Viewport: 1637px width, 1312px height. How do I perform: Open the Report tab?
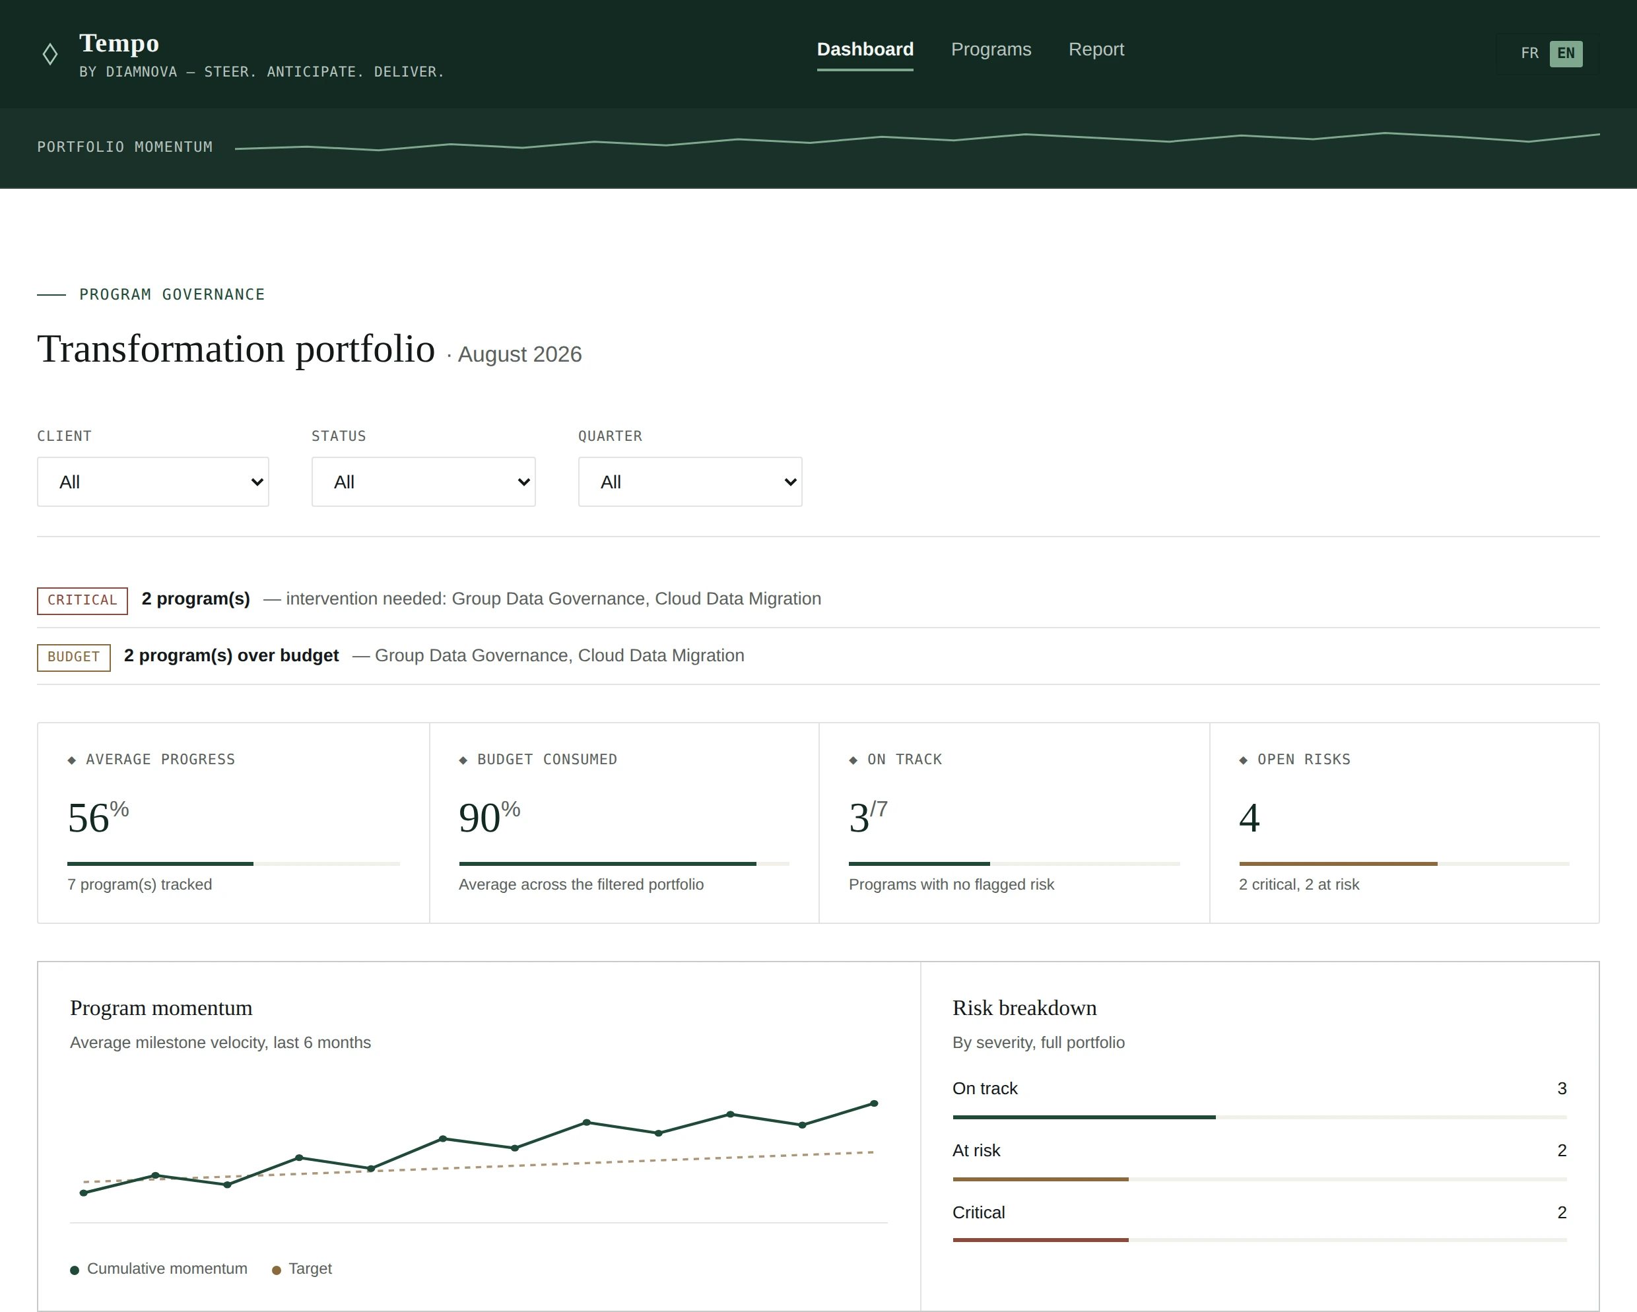tap(1096, 49)
